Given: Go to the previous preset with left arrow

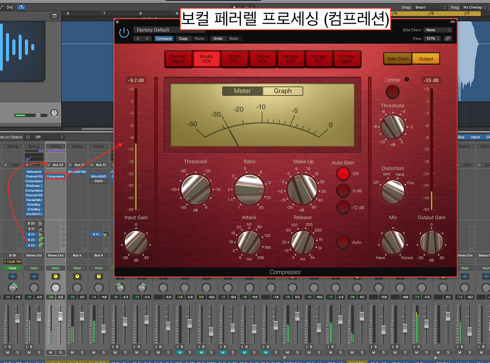Looking at the screenshot, I should [x=138, y=38].
